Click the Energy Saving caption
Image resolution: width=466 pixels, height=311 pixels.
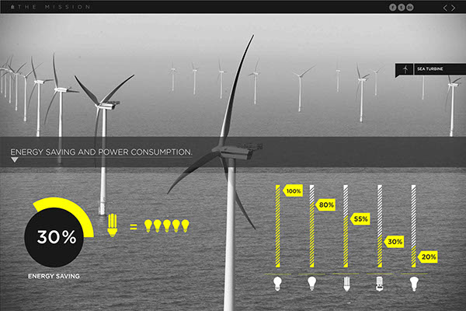54,276
